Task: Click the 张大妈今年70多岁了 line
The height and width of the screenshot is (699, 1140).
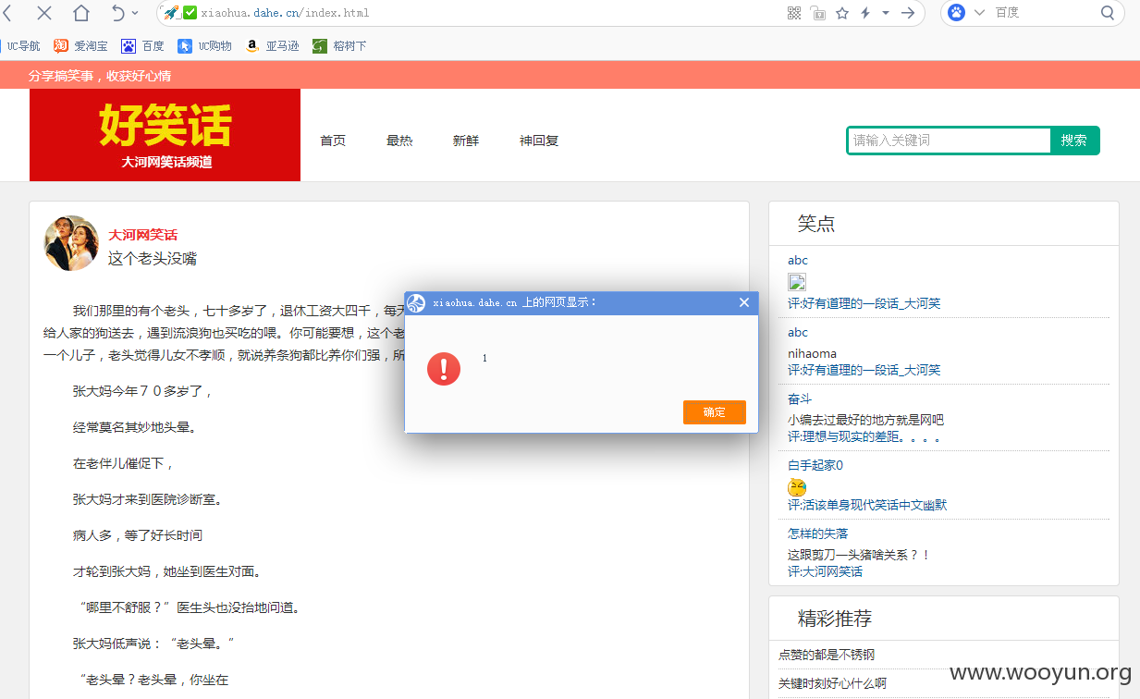Action: click(x=142, y=391)
